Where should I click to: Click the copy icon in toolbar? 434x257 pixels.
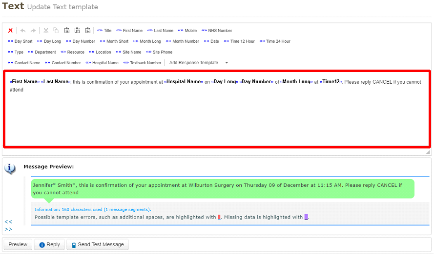click(x=56, y=31)
